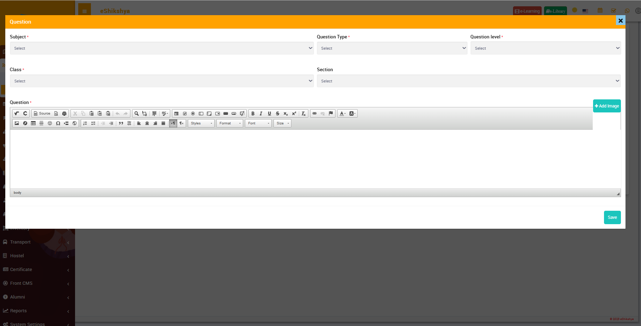Open the Styles combo in editor toolbar
This screenshot has width=641, height=326.
coord(201,123)
